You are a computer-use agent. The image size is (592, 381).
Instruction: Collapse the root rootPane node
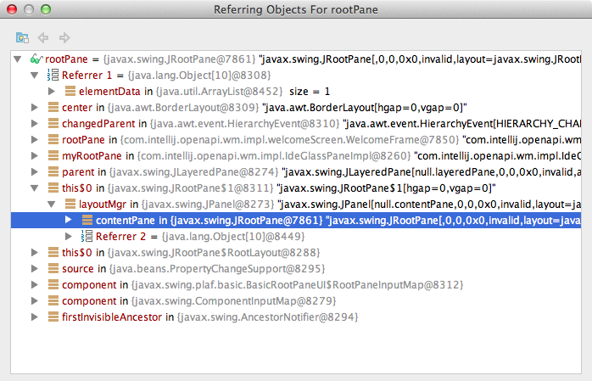17,59
